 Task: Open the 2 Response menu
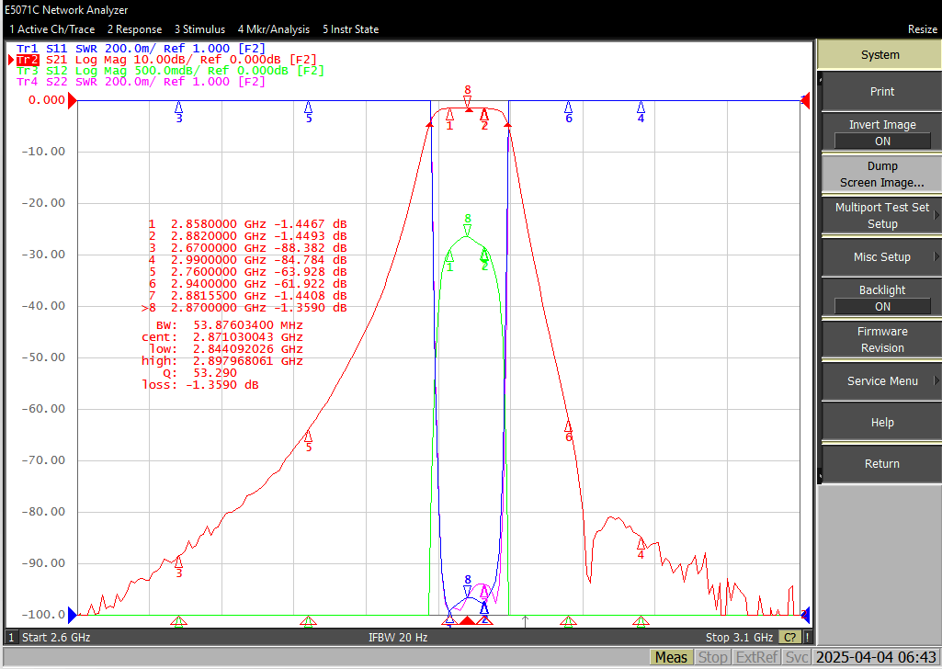click(134, 29)
